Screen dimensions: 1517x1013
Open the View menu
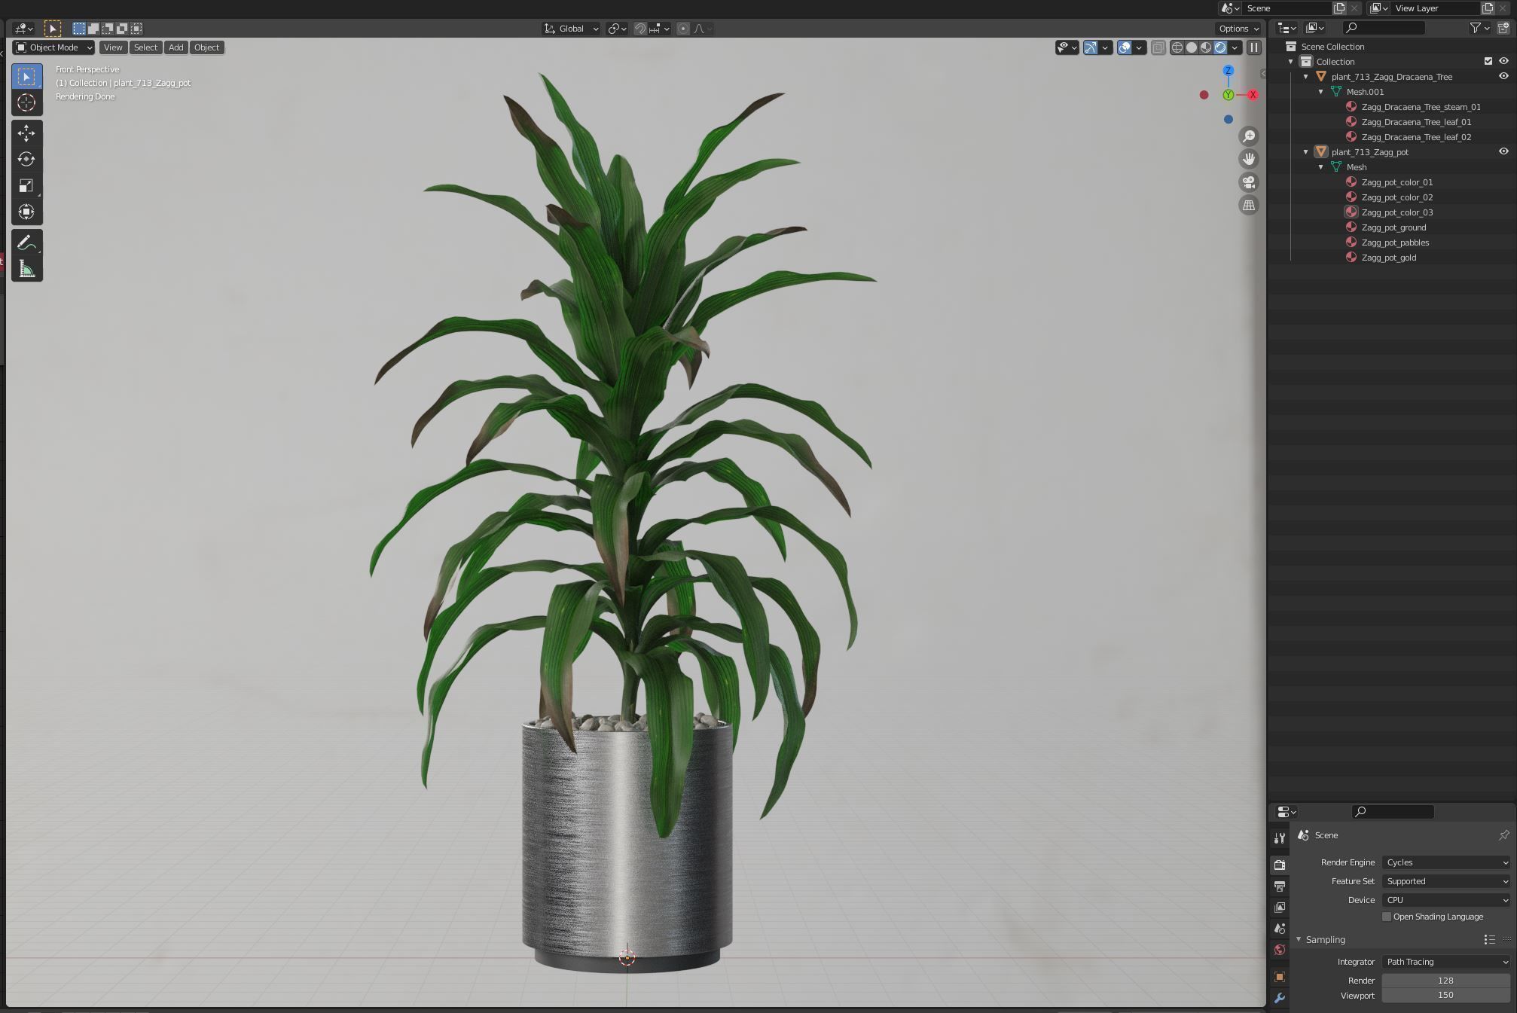(113, 47)
